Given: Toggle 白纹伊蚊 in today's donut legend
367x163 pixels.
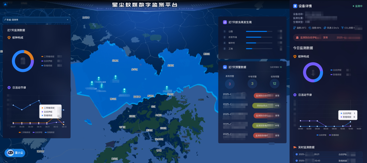Looking at the screenshot, I should coord(336,70).
